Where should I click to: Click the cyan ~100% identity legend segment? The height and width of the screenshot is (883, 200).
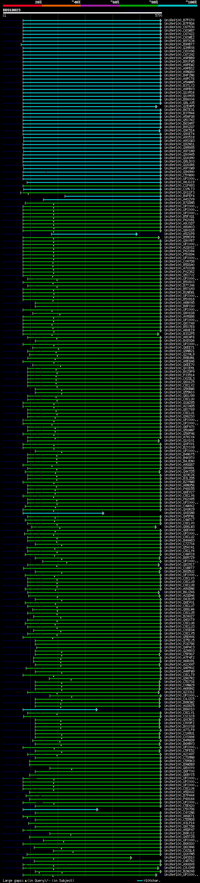coord(178,6)
